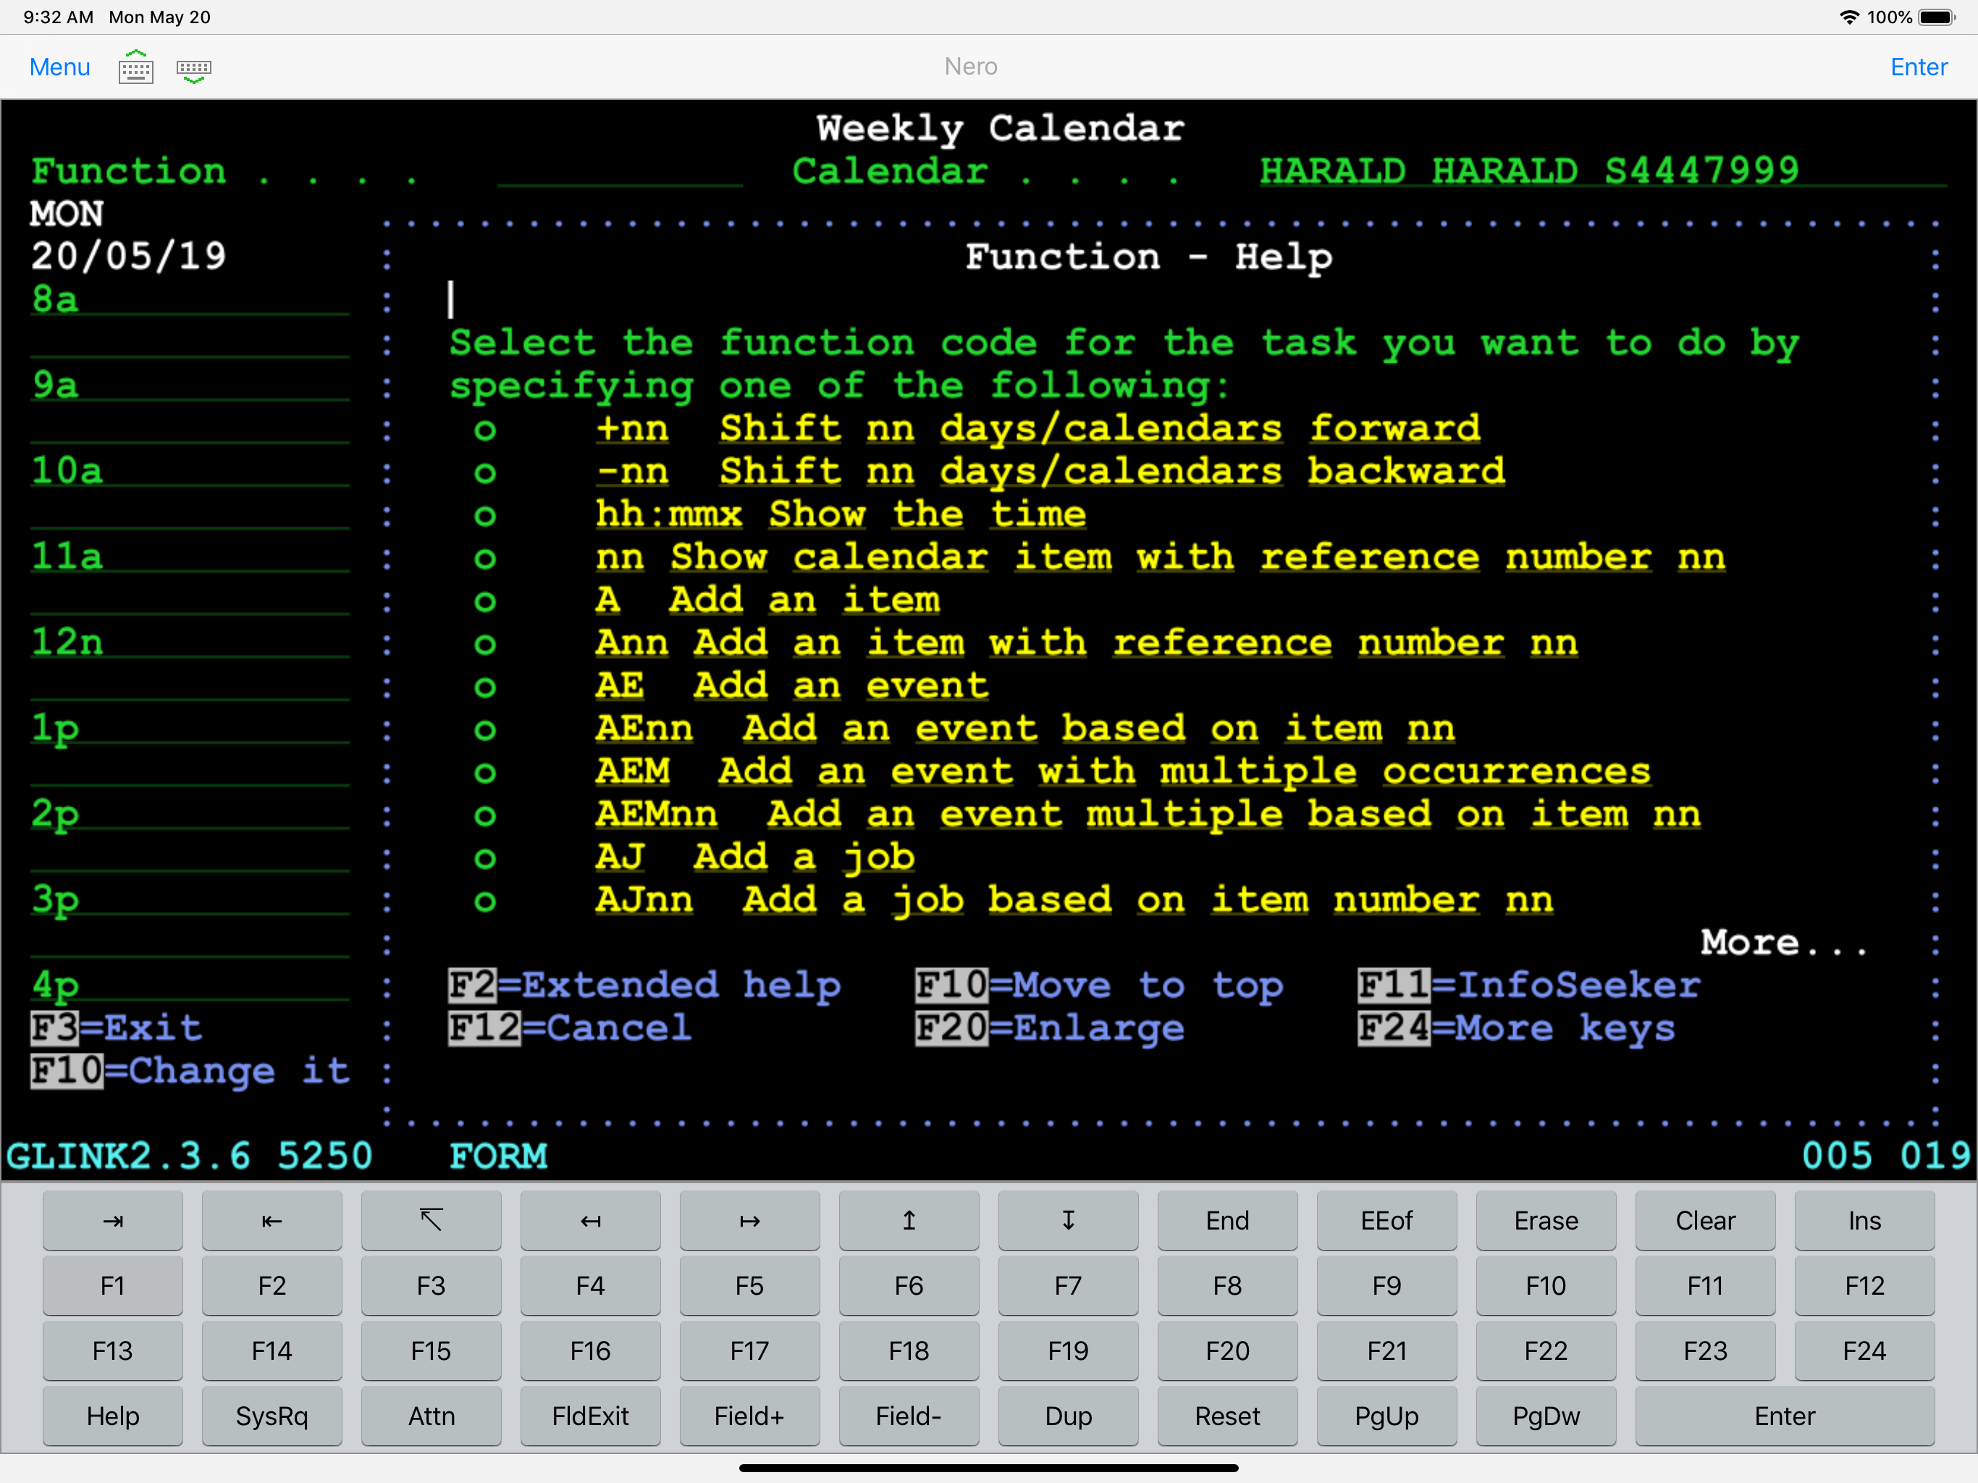
Task: Tap the Help key
Action: (x=113, y=1416)
